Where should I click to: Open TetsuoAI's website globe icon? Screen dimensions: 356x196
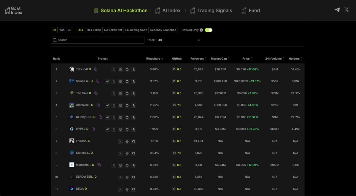point(120,69)
